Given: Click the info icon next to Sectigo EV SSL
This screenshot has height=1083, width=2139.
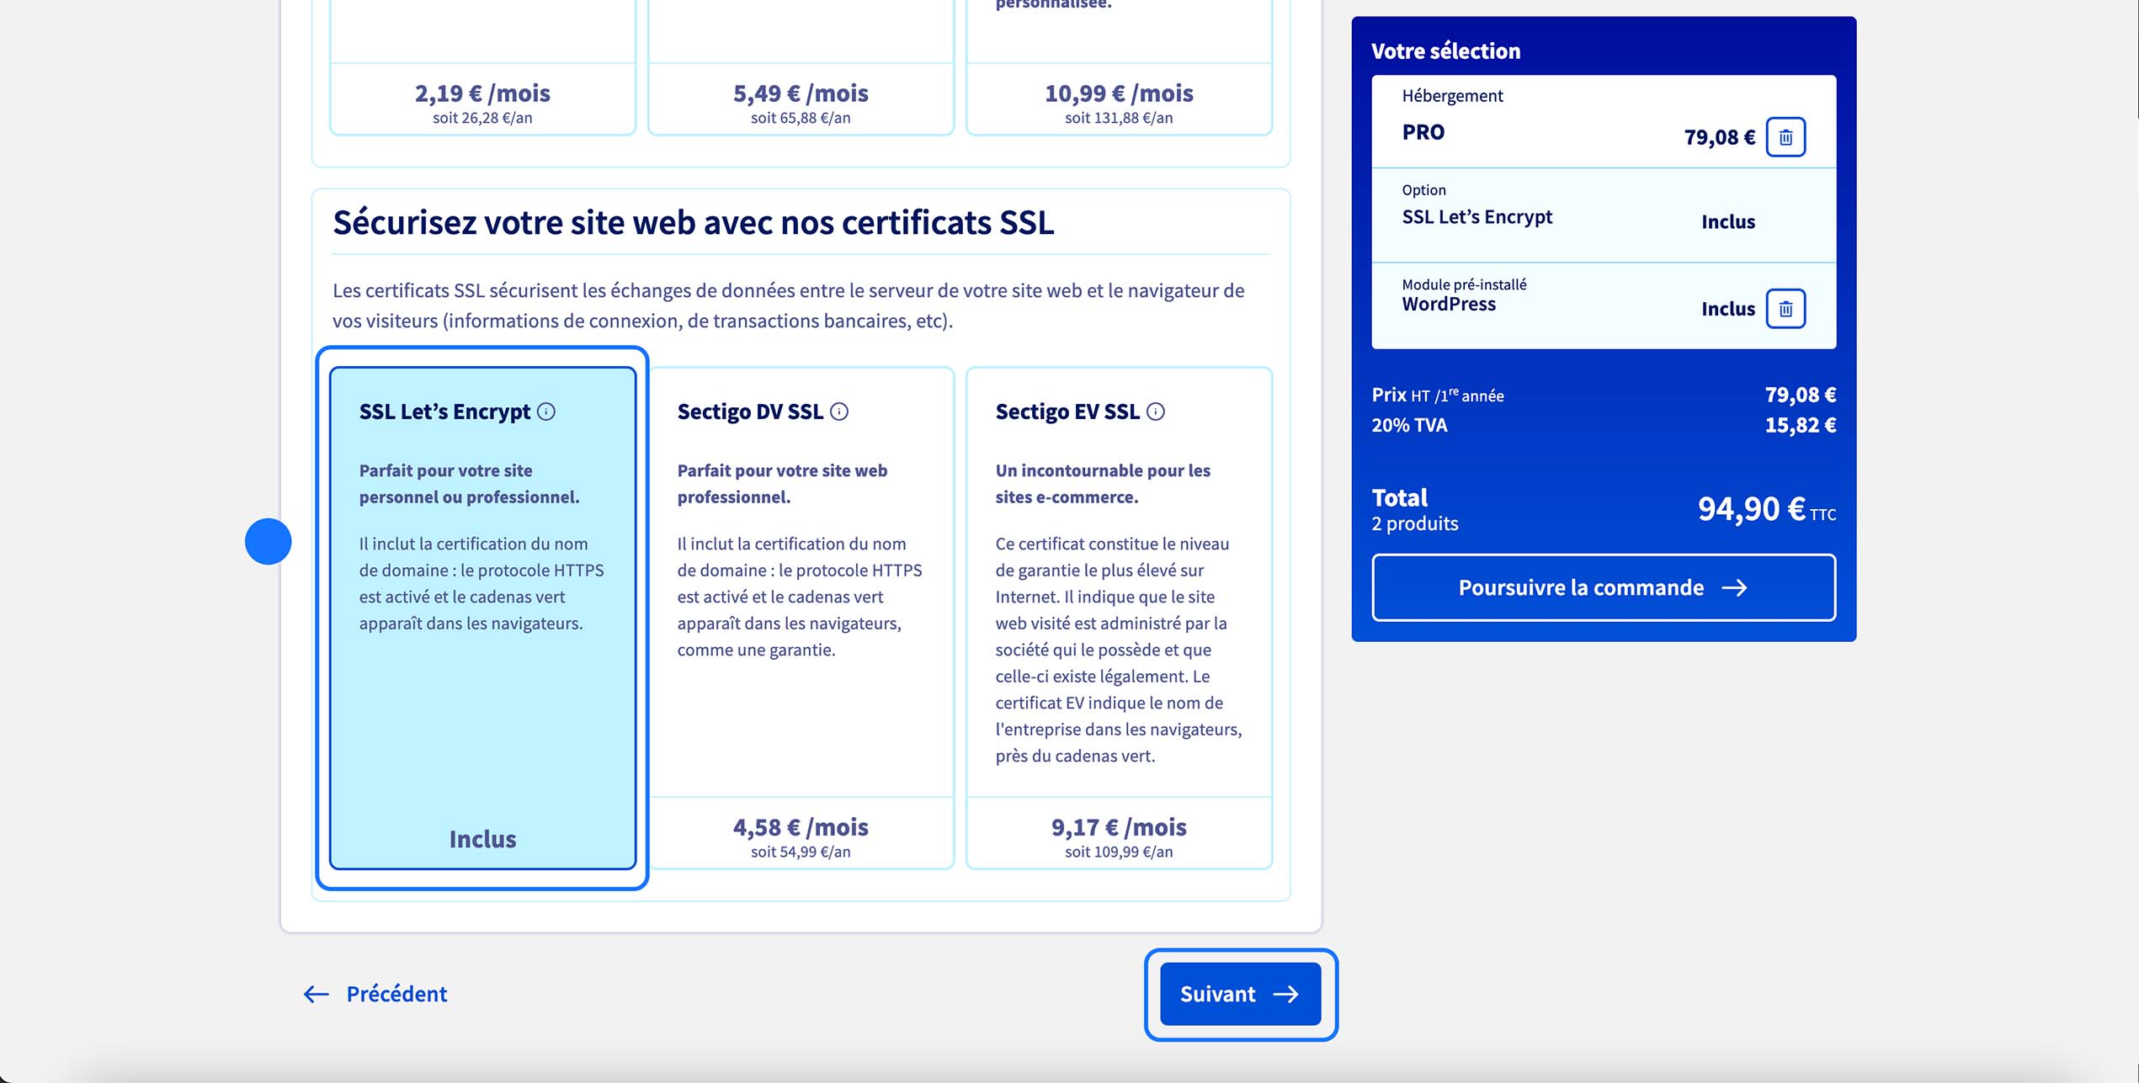Looking at the screenshot, I should pos(1157,412).
